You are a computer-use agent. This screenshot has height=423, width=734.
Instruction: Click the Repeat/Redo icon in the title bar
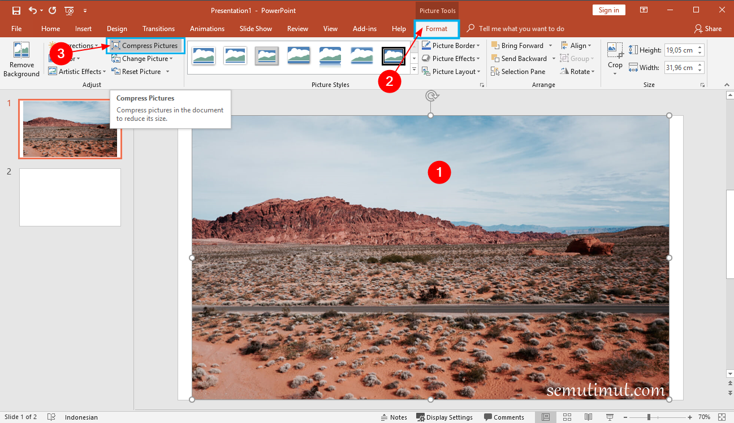click(53, 10)
